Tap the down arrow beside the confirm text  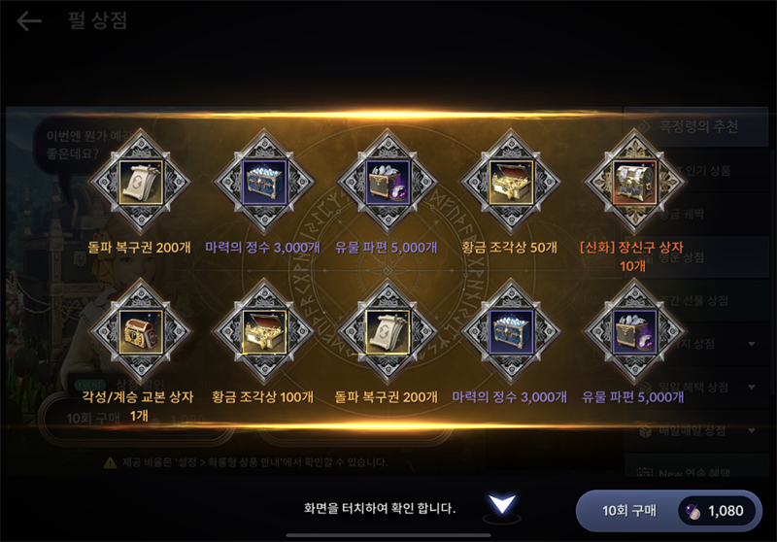[x=502, y=505]
